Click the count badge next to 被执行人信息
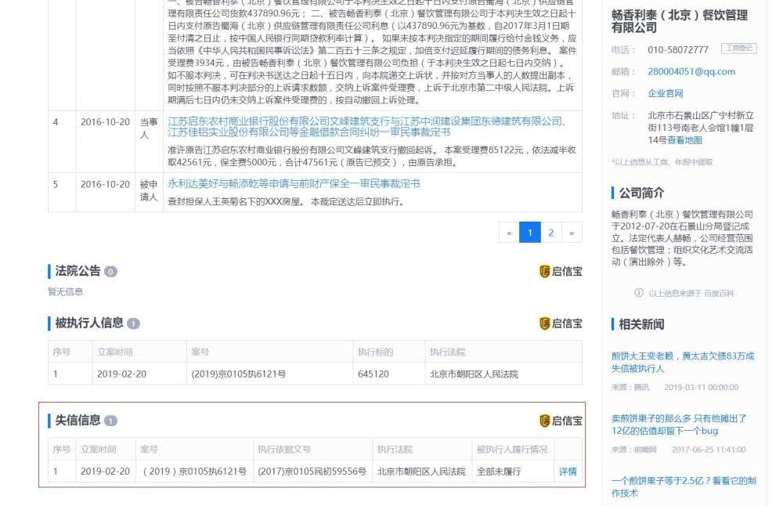Screen dimensions: 783x506 [133, 324]
